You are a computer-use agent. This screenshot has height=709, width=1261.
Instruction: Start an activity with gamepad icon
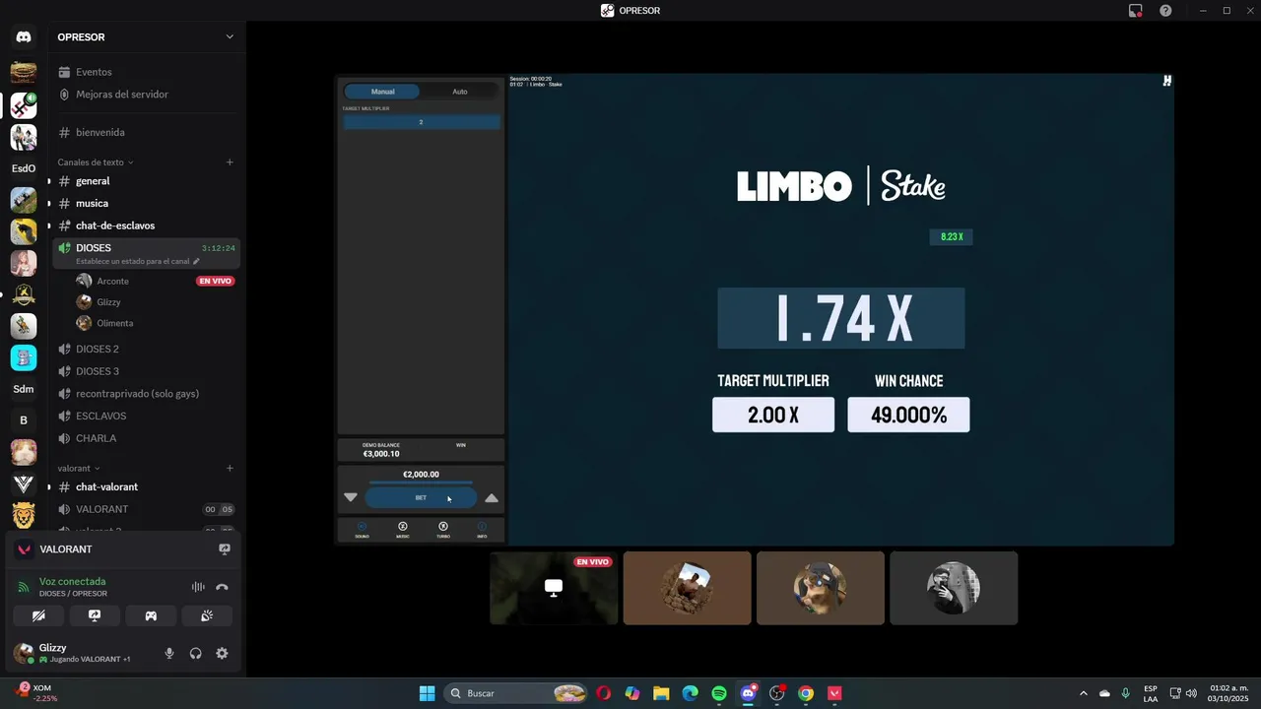point(151,615)
